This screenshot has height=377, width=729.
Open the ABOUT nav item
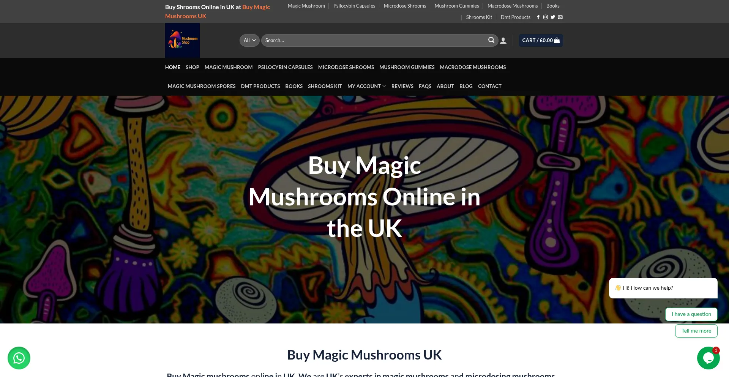pos(445,86)
